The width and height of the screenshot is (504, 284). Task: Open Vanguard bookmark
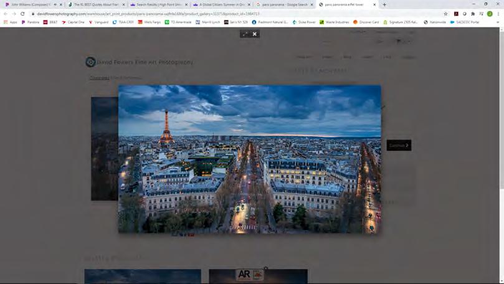point(98,22)
